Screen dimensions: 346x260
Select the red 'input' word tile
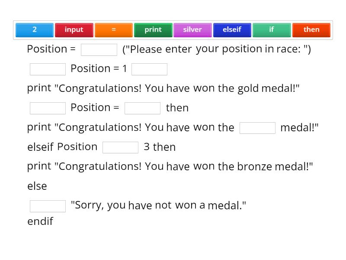(x=74, y=30)
